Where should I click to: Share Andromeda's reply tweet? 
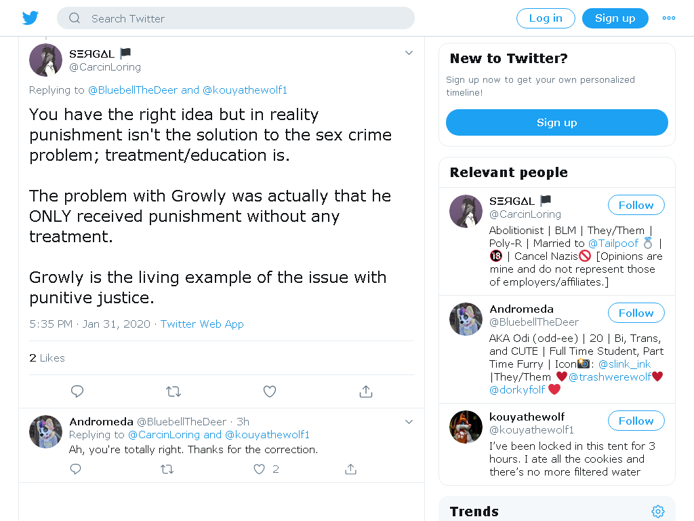(350, 469)
